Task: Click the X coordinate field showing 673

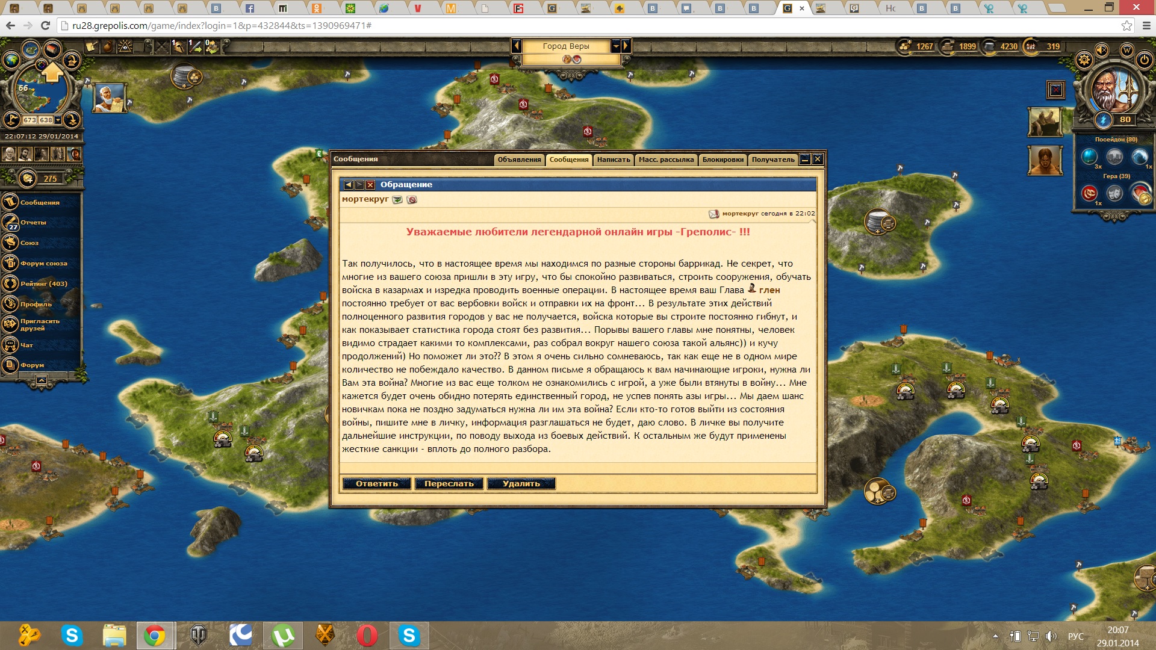Action: coord(30,120)
